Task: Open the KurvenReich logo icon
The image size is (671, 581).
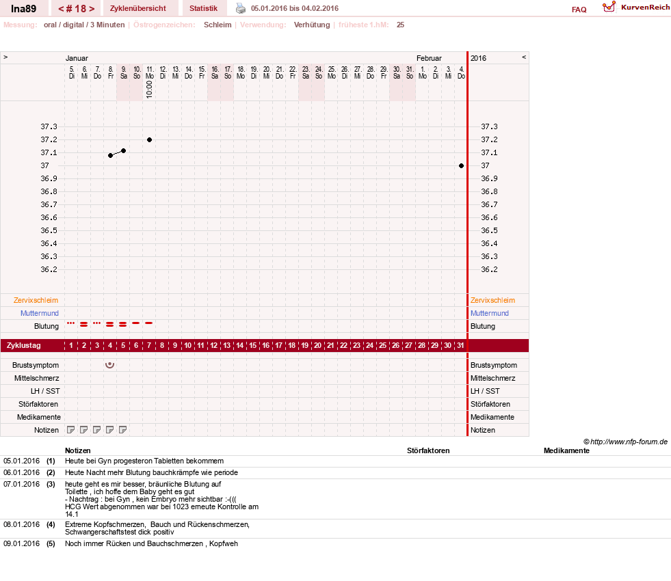Action: point(609,7)
